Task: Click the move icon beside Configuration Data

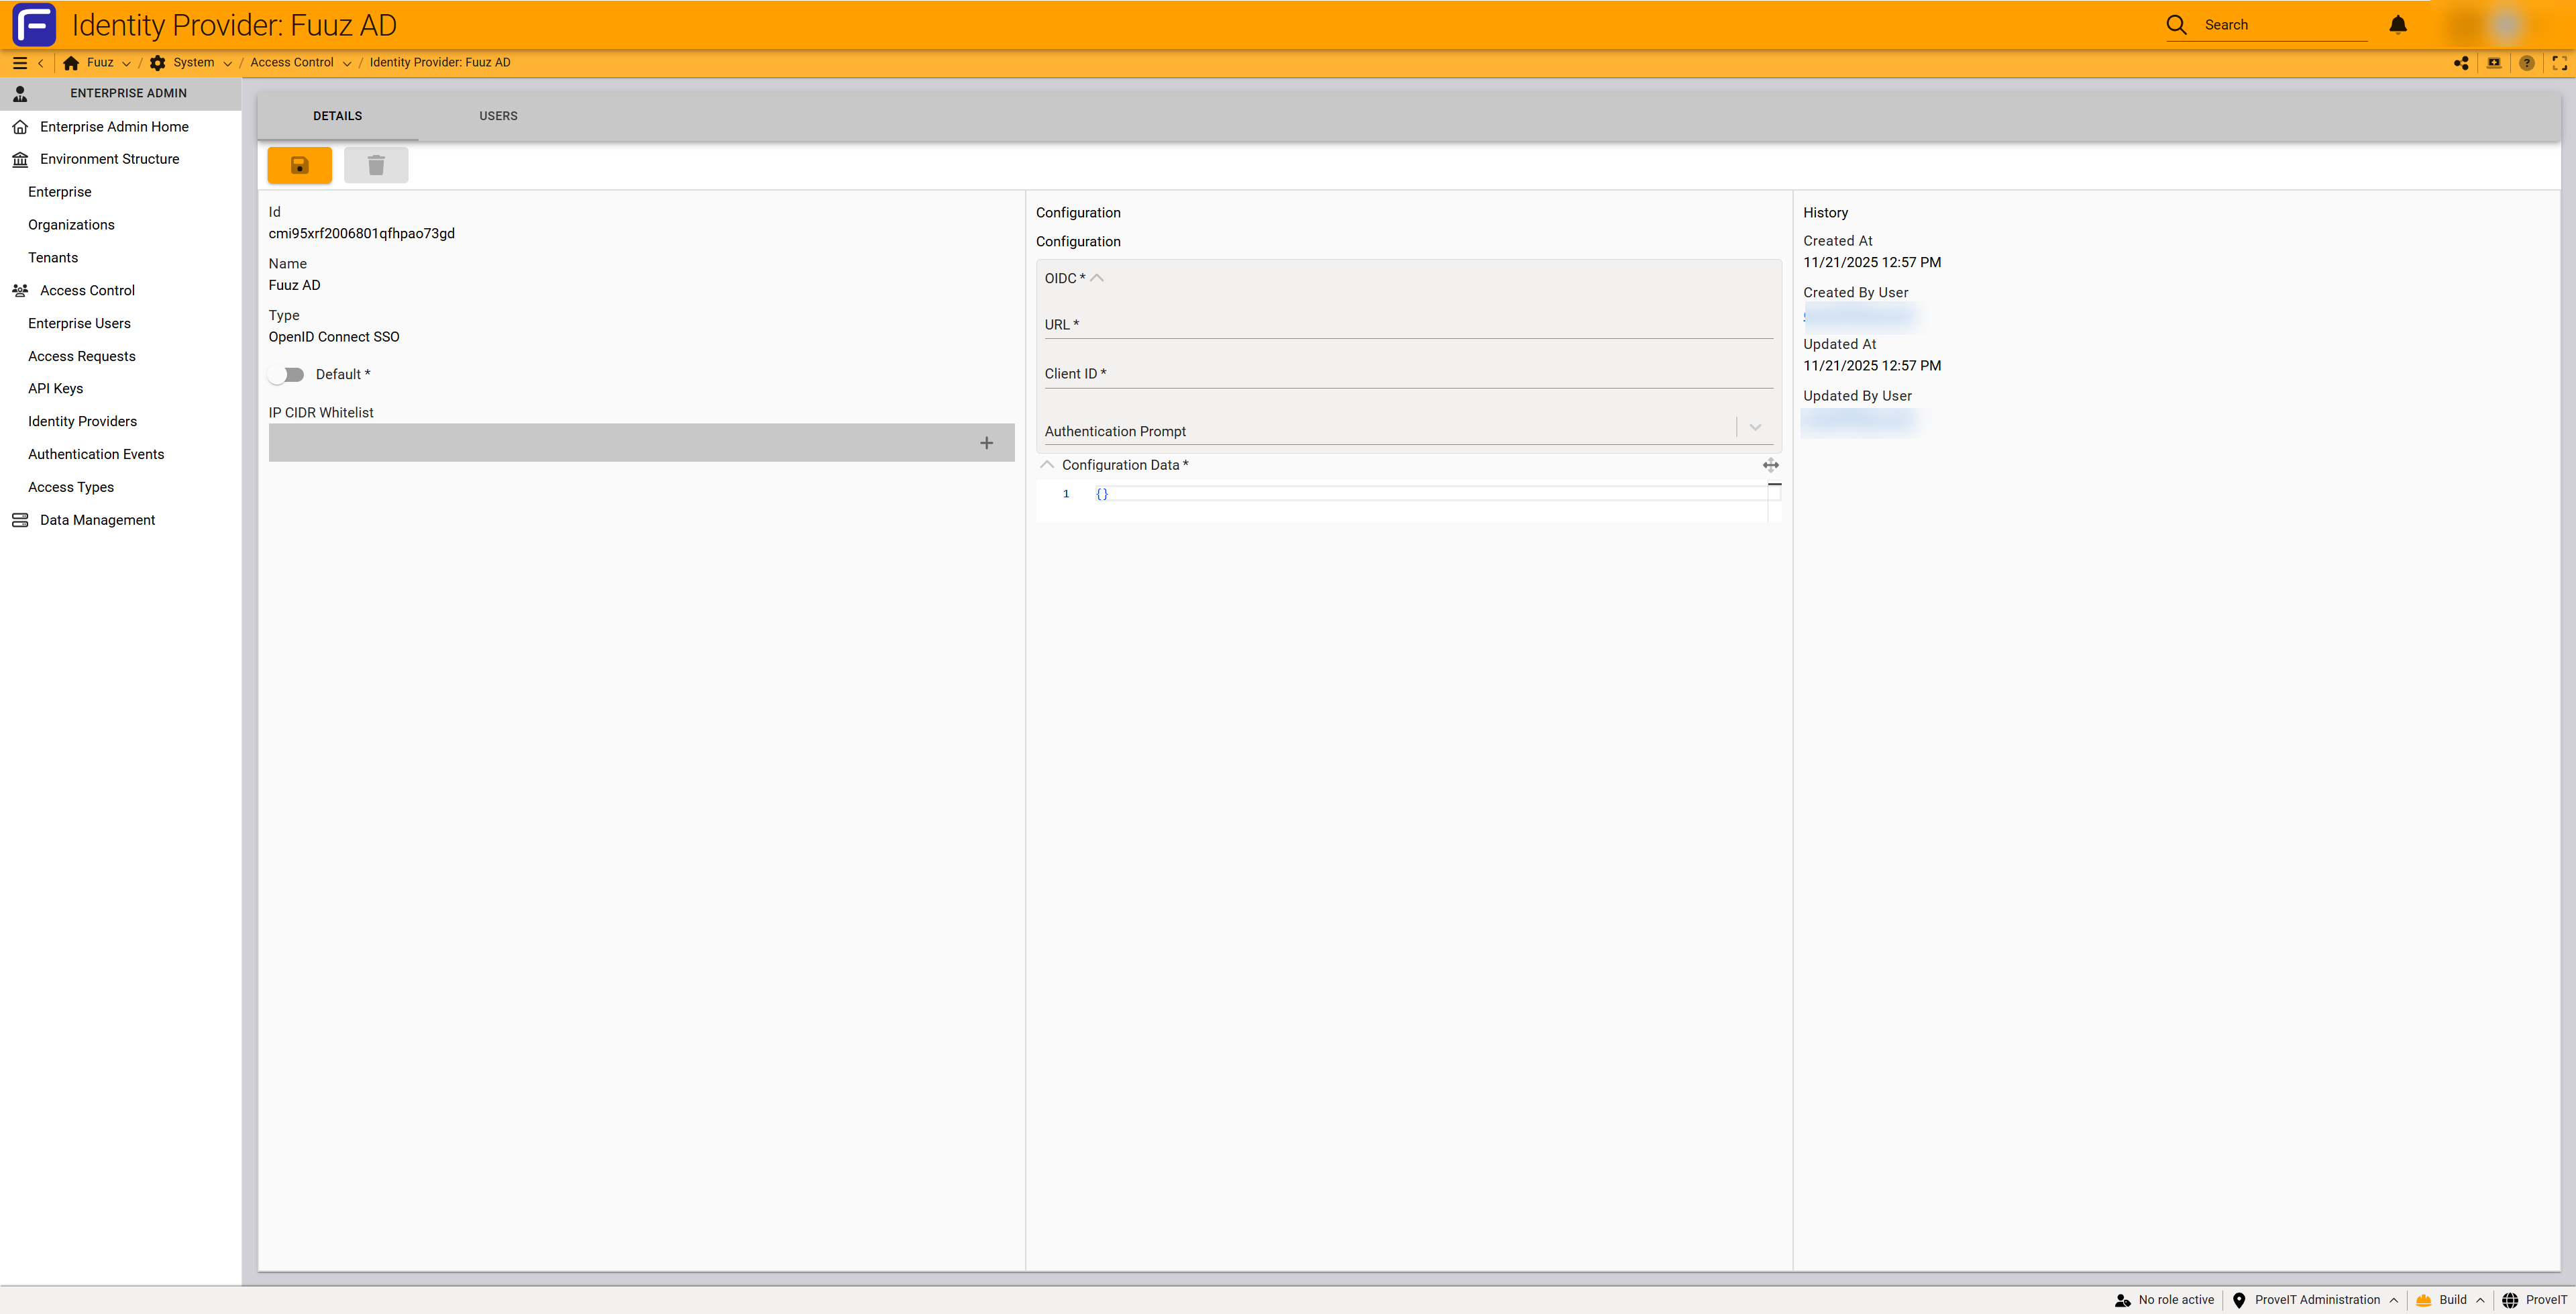Action: point(1770,465)
